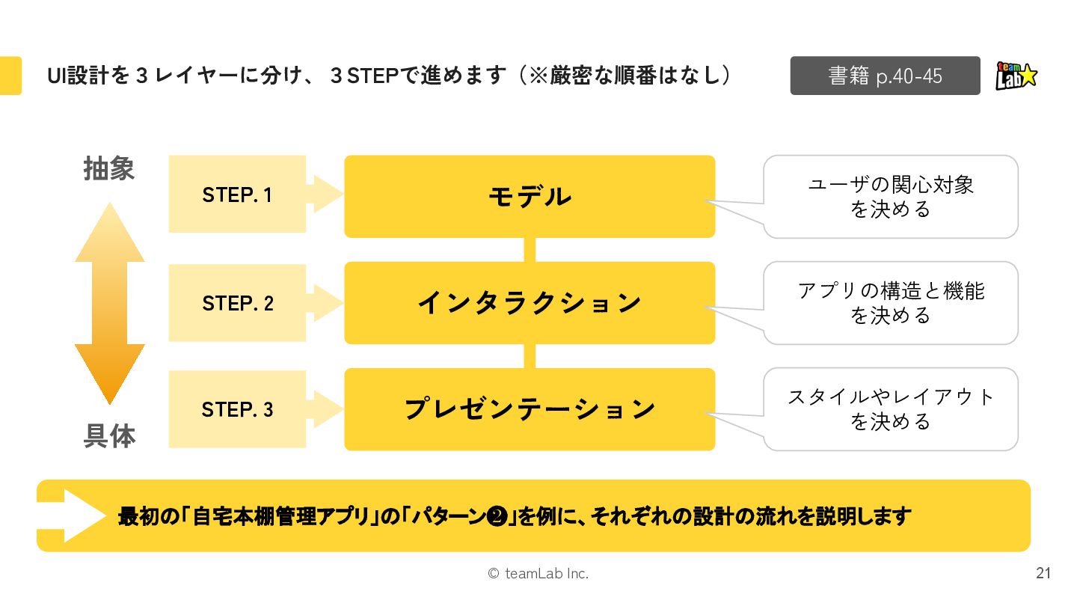Select the プレゼンテーション layer box
This screenshot has width=1077, height=606.
[530, 409]
